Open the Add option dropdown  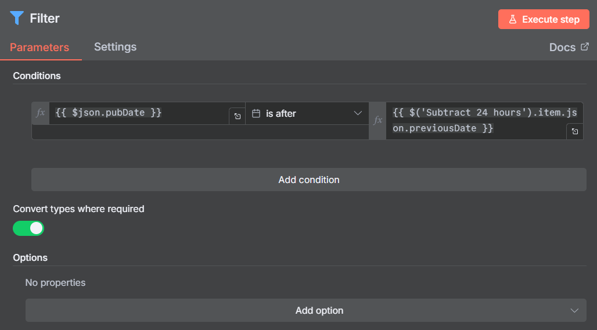click(x=306, y=310)
